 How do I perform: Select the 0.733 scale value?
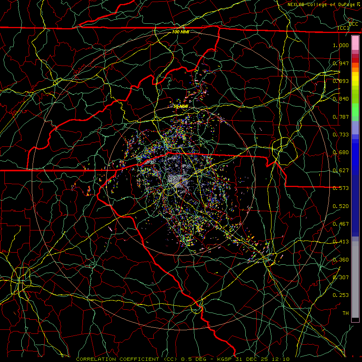tap(341, 135)
